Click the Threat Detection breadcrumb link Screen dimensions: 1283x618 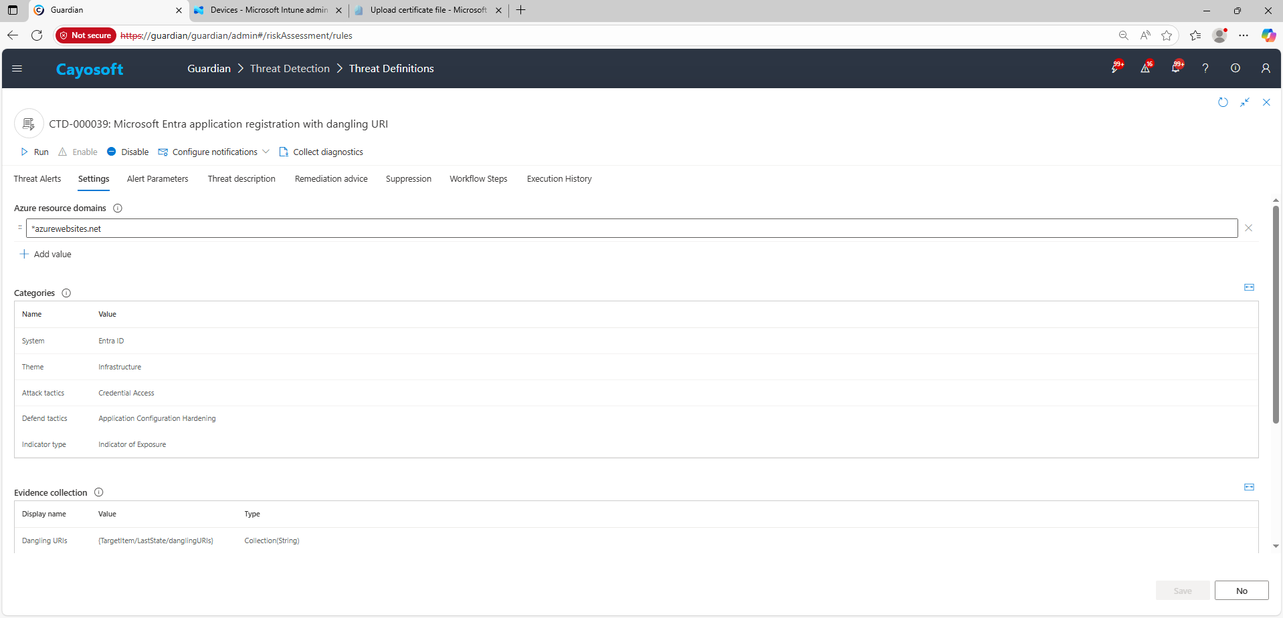click(290, 69)
